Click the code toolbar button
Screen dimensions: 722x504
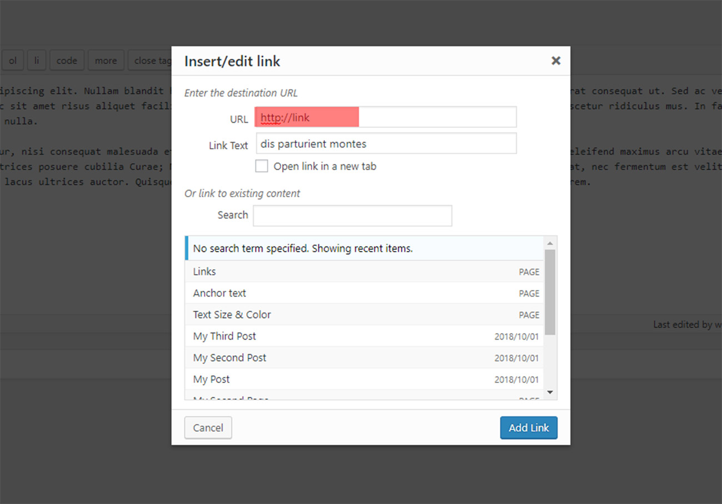[67, 61]
